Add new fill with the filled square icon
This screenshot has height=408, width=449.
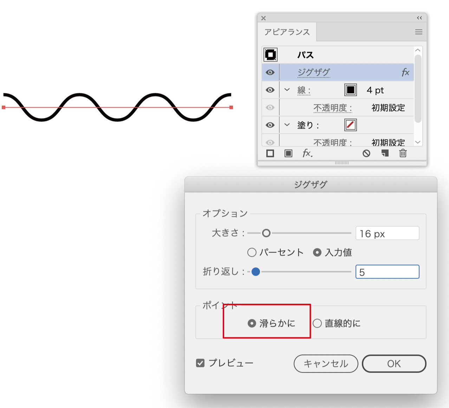(x=288, y=153)
